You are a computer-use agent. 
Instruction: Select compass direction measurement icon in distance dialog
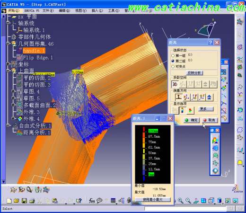click(x=210, y=97)
